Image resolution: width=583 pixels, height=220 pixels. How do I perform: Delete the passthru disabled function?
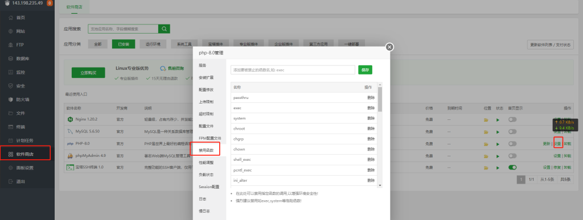pos(371,98)
